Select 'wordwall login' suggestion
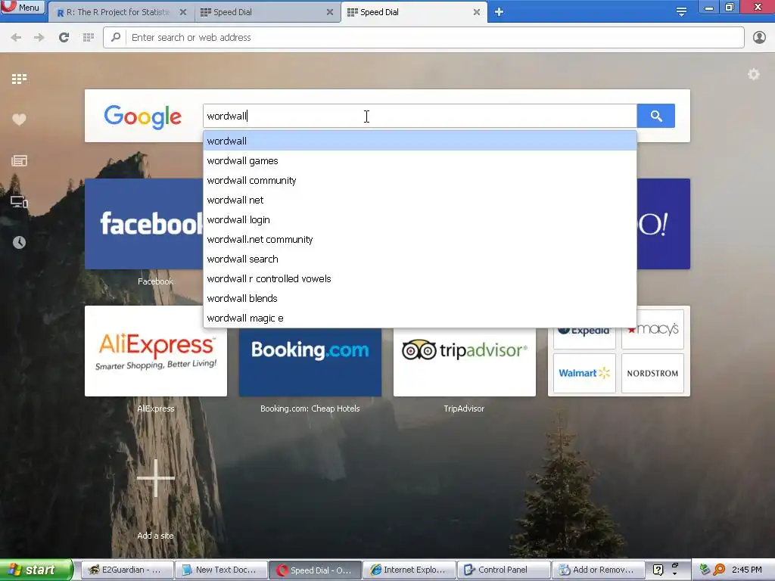Viewport: 775px width, 581px height. click(419, 220)
